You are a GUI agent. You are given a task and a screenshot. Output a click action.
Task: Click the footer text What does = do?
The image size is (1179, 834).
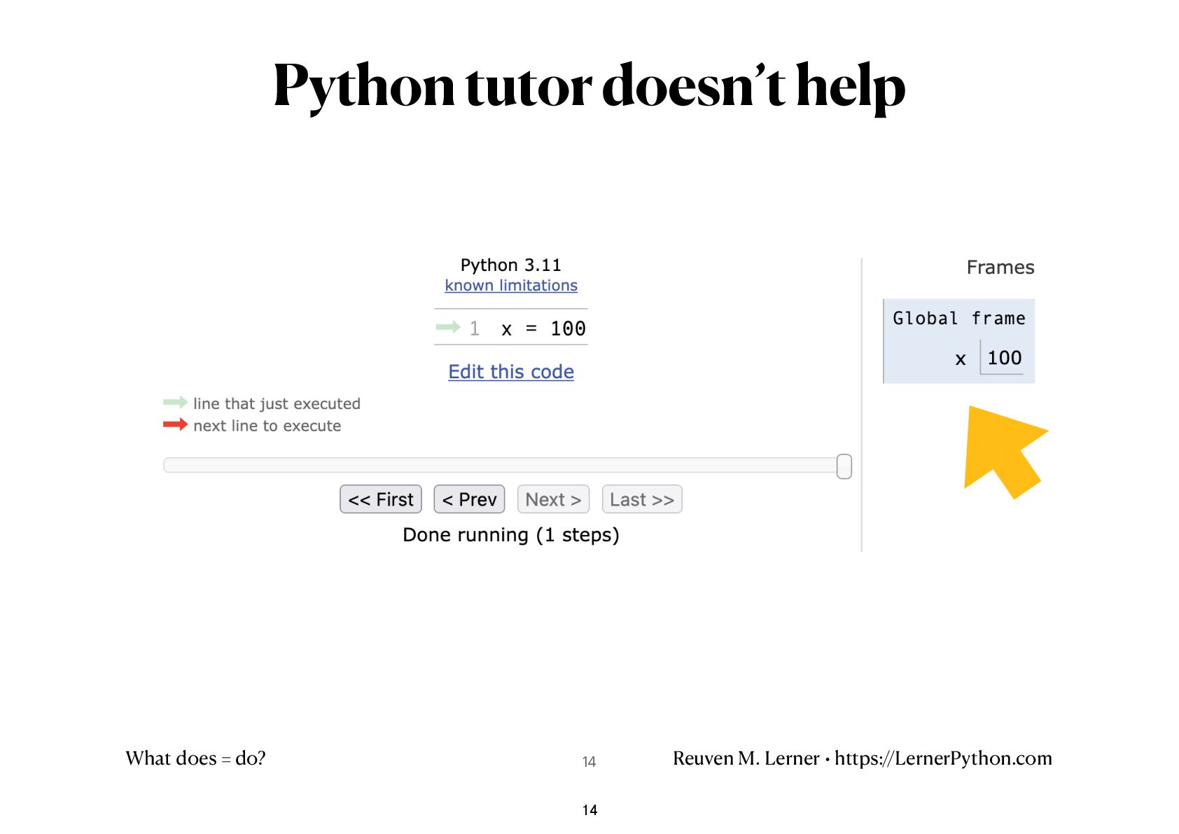click(x=196, y=758)
